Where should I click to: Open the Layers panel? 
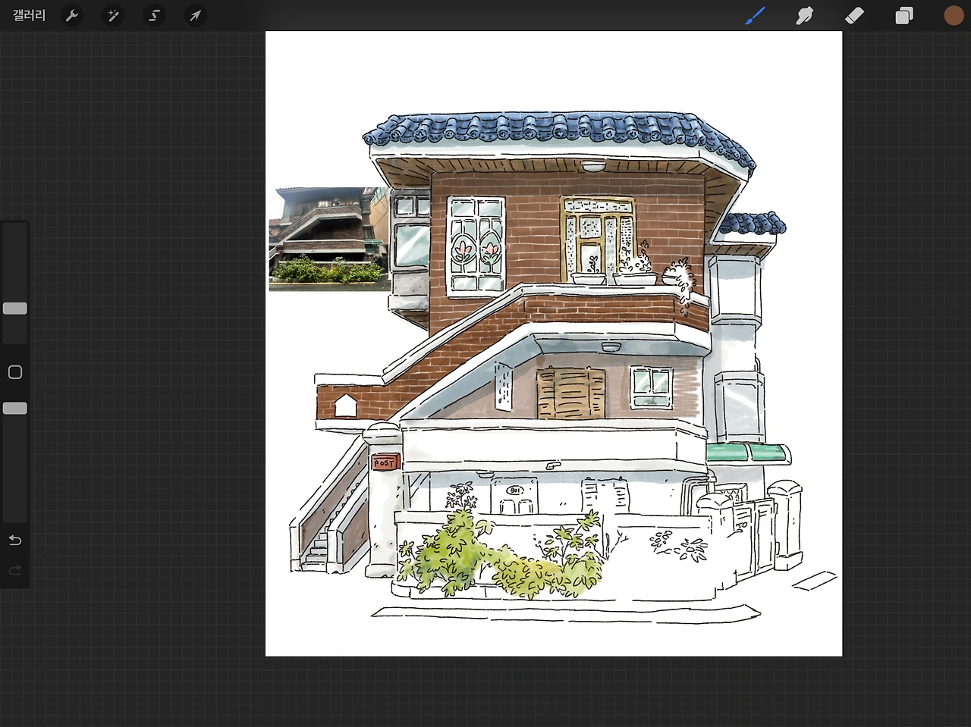(904, 15)
